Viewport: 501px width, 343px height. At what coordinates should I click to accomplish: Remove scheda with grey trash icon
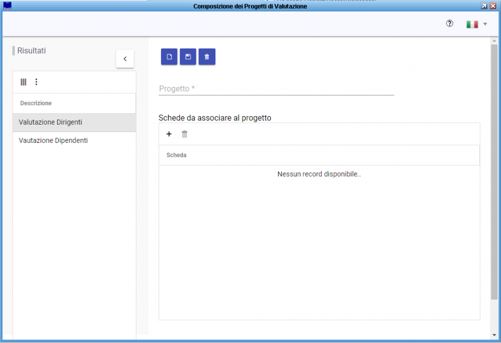tap(185, 134)
